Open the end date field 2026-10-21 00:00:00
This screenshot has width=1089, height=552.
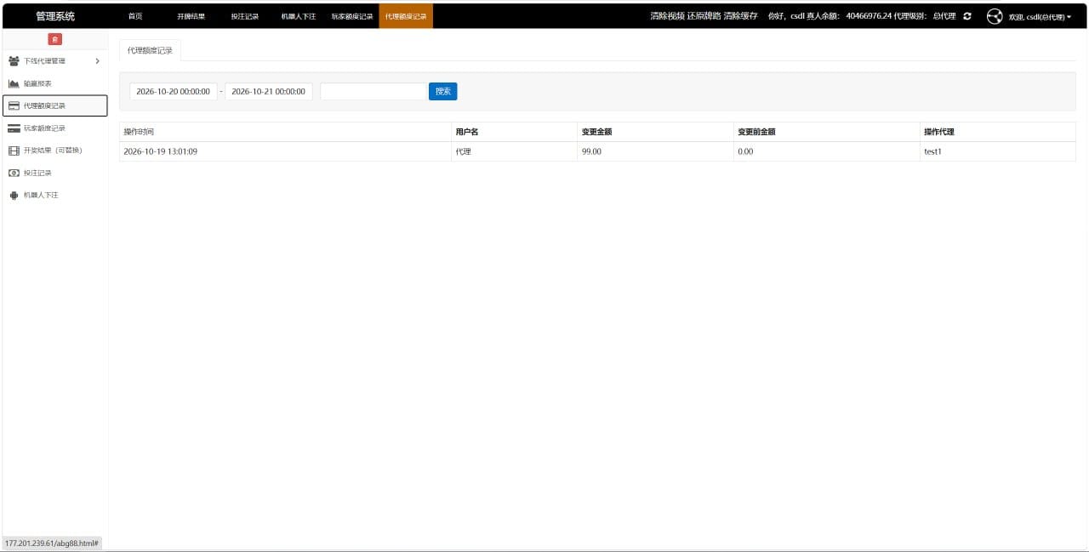tap(269, 91)
